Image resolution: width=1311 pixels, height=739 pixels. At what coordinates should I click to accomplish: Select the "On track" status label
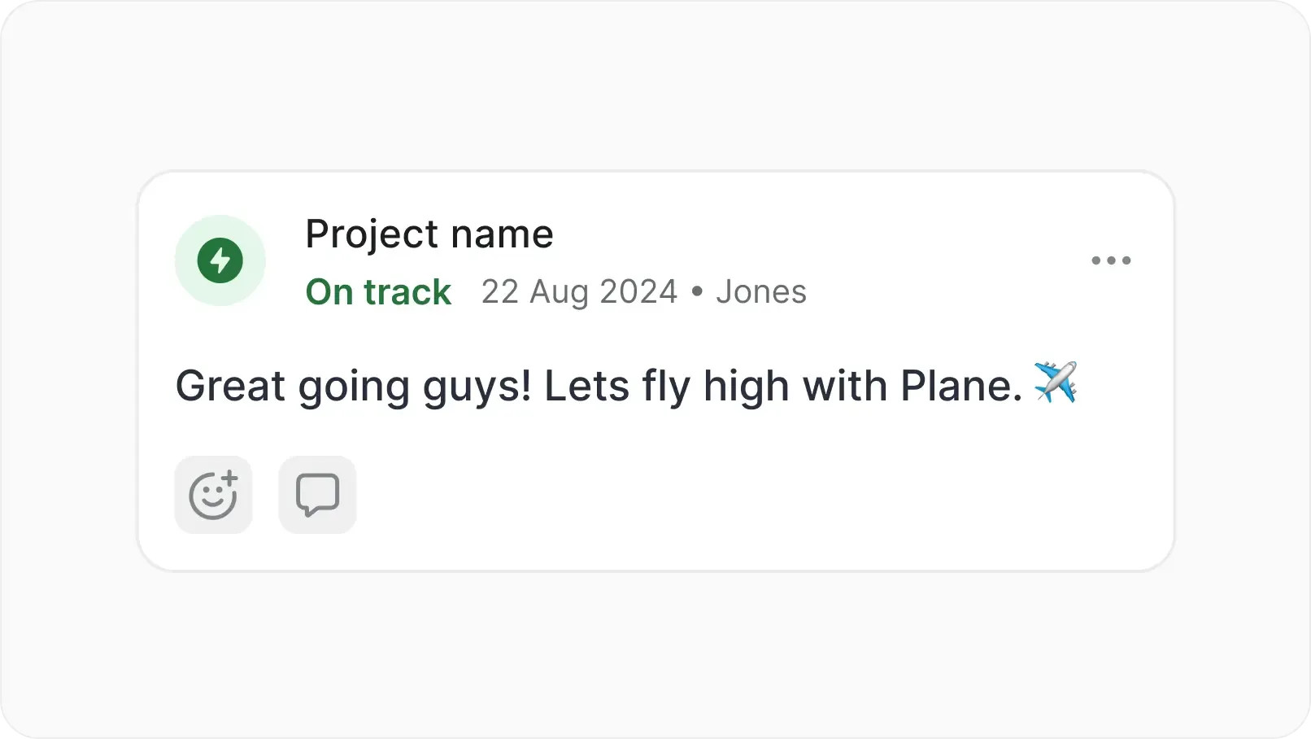pos(378,292)
